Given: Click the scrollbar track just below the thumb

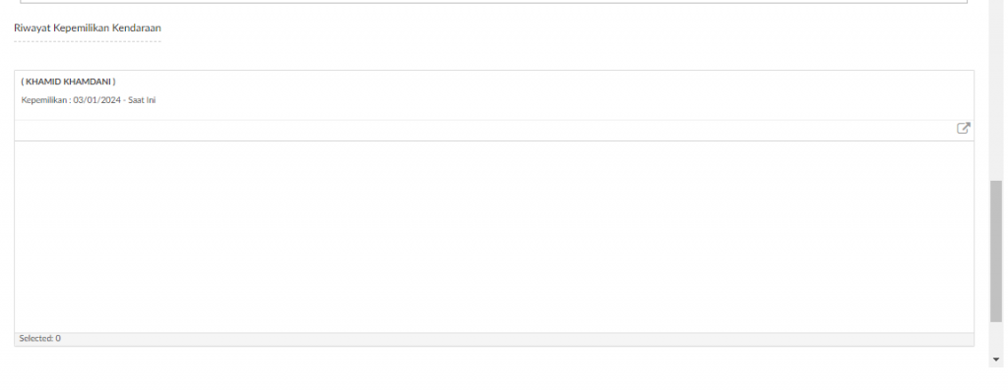Looking at the screenshot, I should pyautogui.click(x=996, y=338).
